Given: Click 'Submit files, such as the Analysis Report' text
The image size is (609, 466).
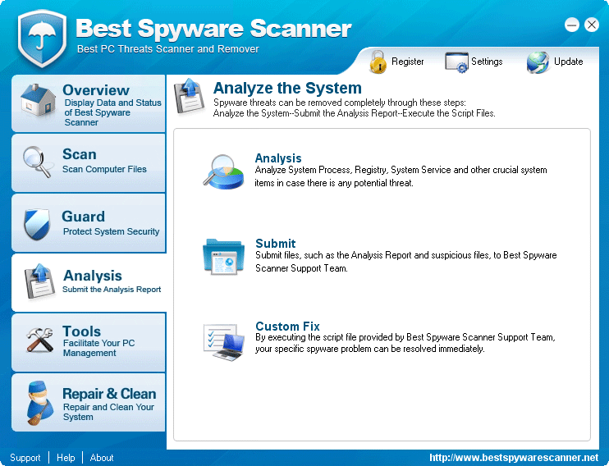Looking at the screenshot, I should coord(406,262).
